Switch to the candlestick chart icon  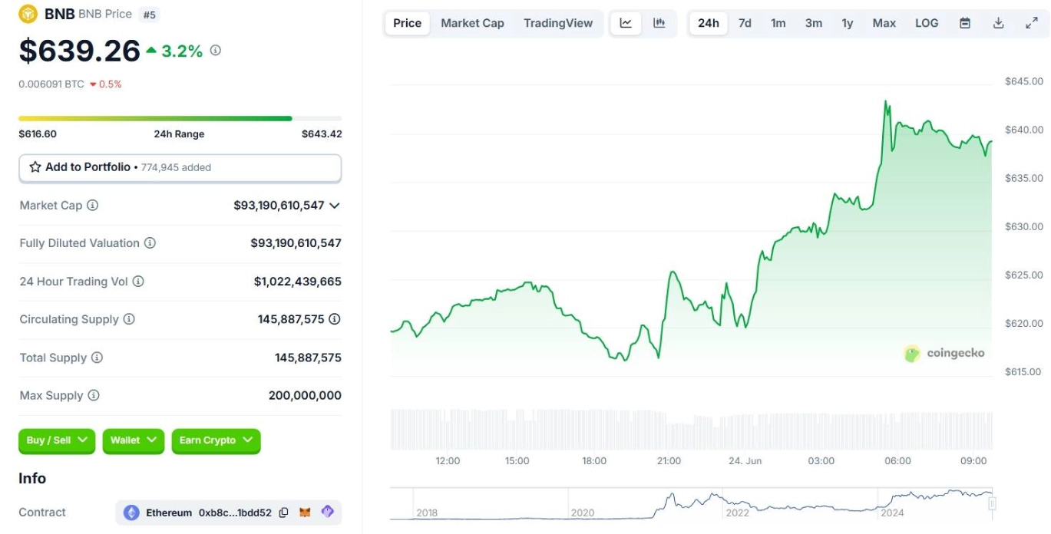(x=659, y=23)
